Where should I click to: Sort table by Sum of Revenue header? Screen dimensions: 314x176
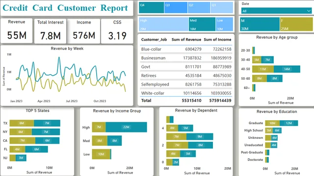coord(186,40)
